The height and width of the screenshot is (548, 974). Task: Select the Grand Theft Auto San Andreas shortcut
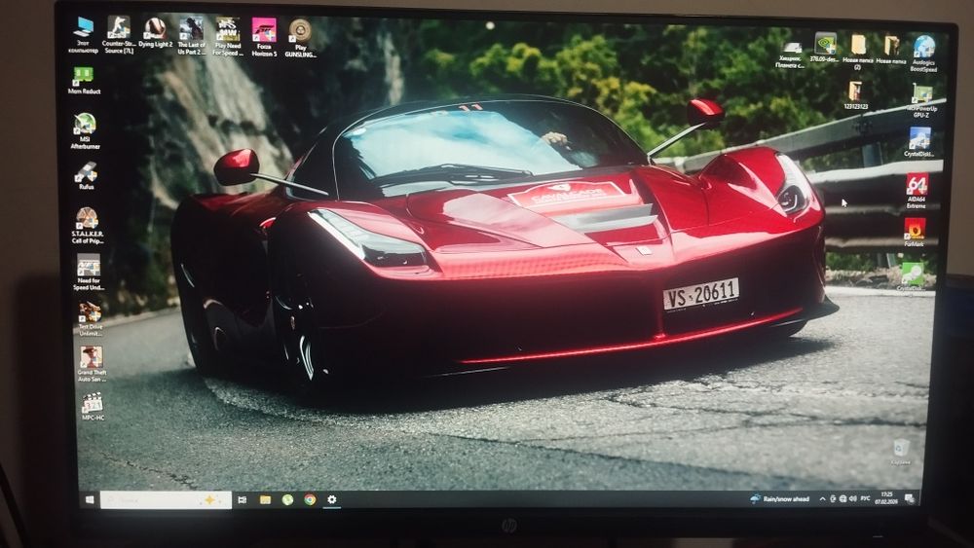click(92, 364)
